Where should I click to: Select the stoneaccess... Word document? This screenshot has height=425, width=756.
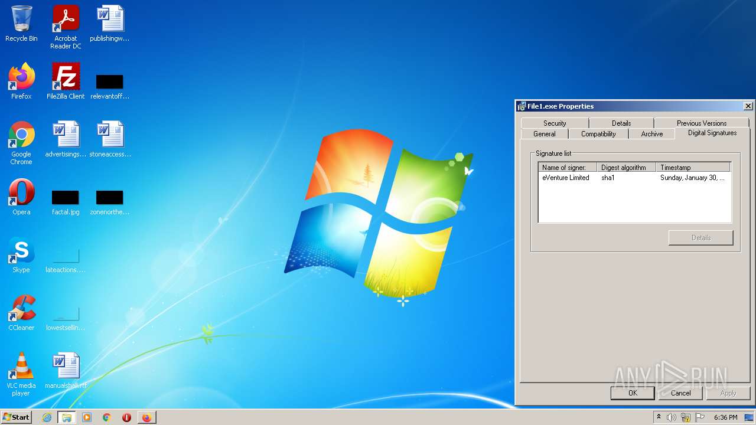110,139
